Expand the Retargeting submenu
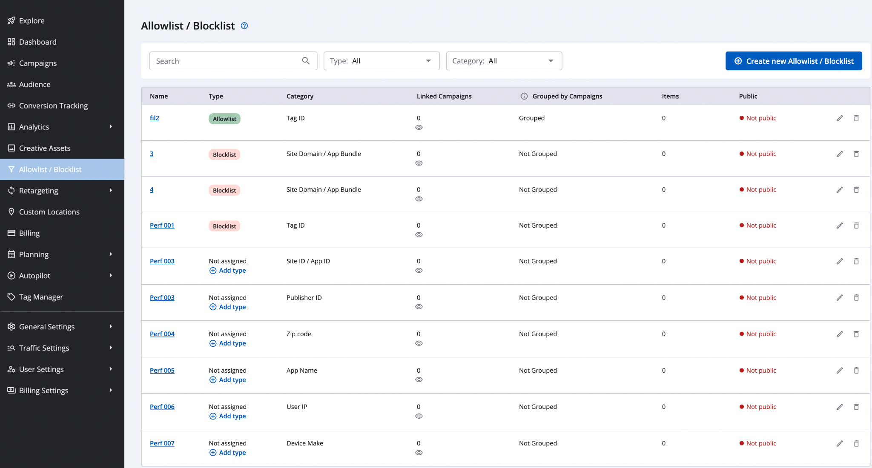This screenshot has height=468, width=872. tap(111, 191)
